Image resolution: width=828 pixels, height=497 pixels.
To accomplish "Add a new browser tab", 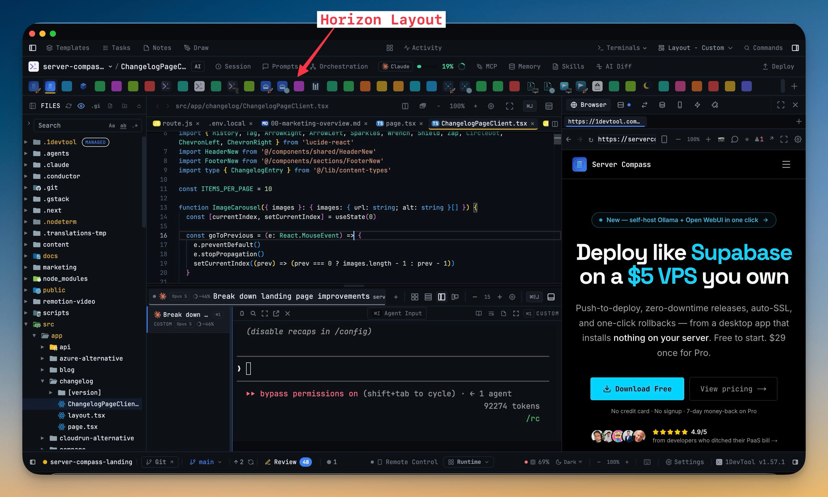I will [799, 121].
